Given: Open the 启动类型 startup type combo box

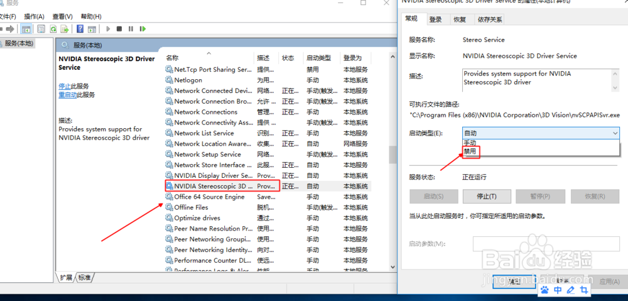Looking at the screenshot, I should pyautogui.click(x=541, y=133).
